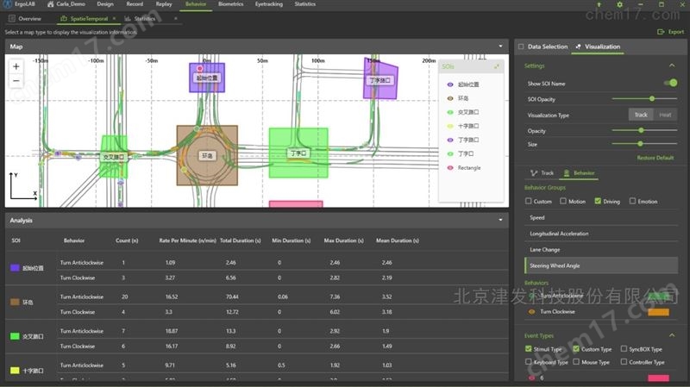690x387 pixels.
Task: Close the SpatioTemporal tab
Action: coord(114,18)
